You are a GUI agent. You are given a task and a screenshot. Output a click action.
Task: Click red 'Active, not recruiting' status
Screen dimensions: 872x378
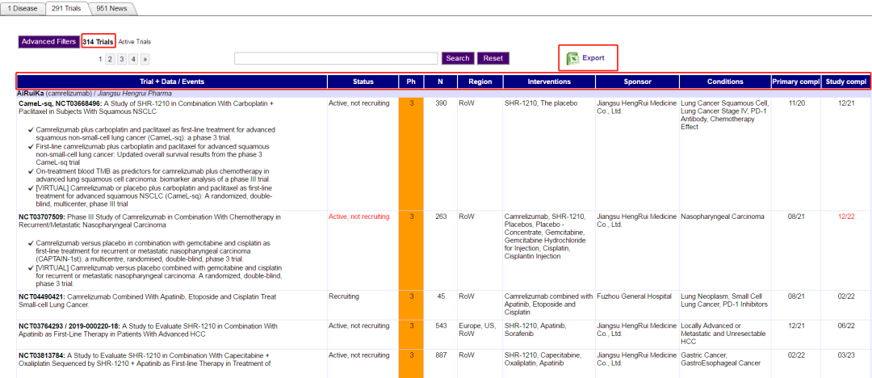[x=358, y=216]
